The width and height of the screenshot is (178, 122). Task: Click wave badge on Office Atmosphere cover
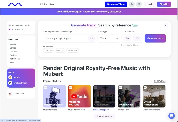145,88
